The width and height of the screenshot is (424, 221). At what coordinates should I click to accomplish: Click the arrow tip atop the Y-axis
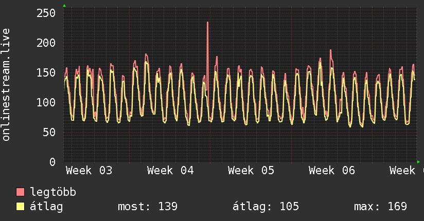(64, 6)
